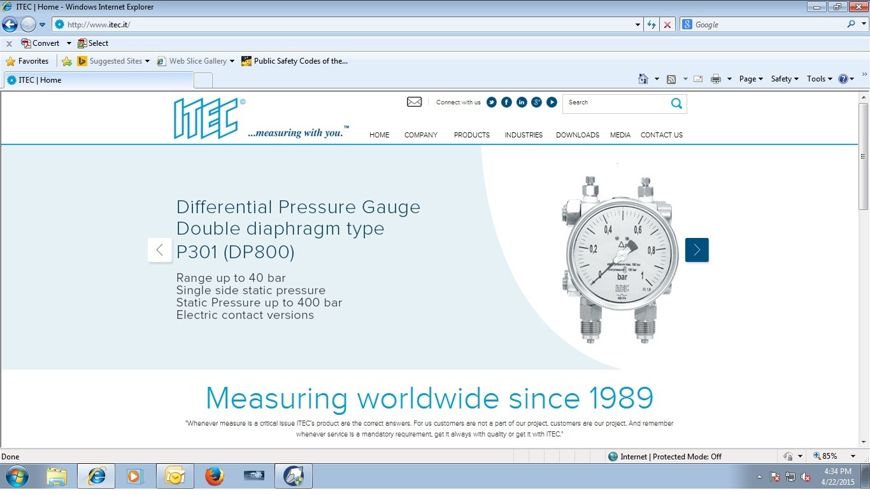Screen dimensions: 870x495
Task: Click the taskbar clock showing 4:34 PM
Action: coord(838,476)
